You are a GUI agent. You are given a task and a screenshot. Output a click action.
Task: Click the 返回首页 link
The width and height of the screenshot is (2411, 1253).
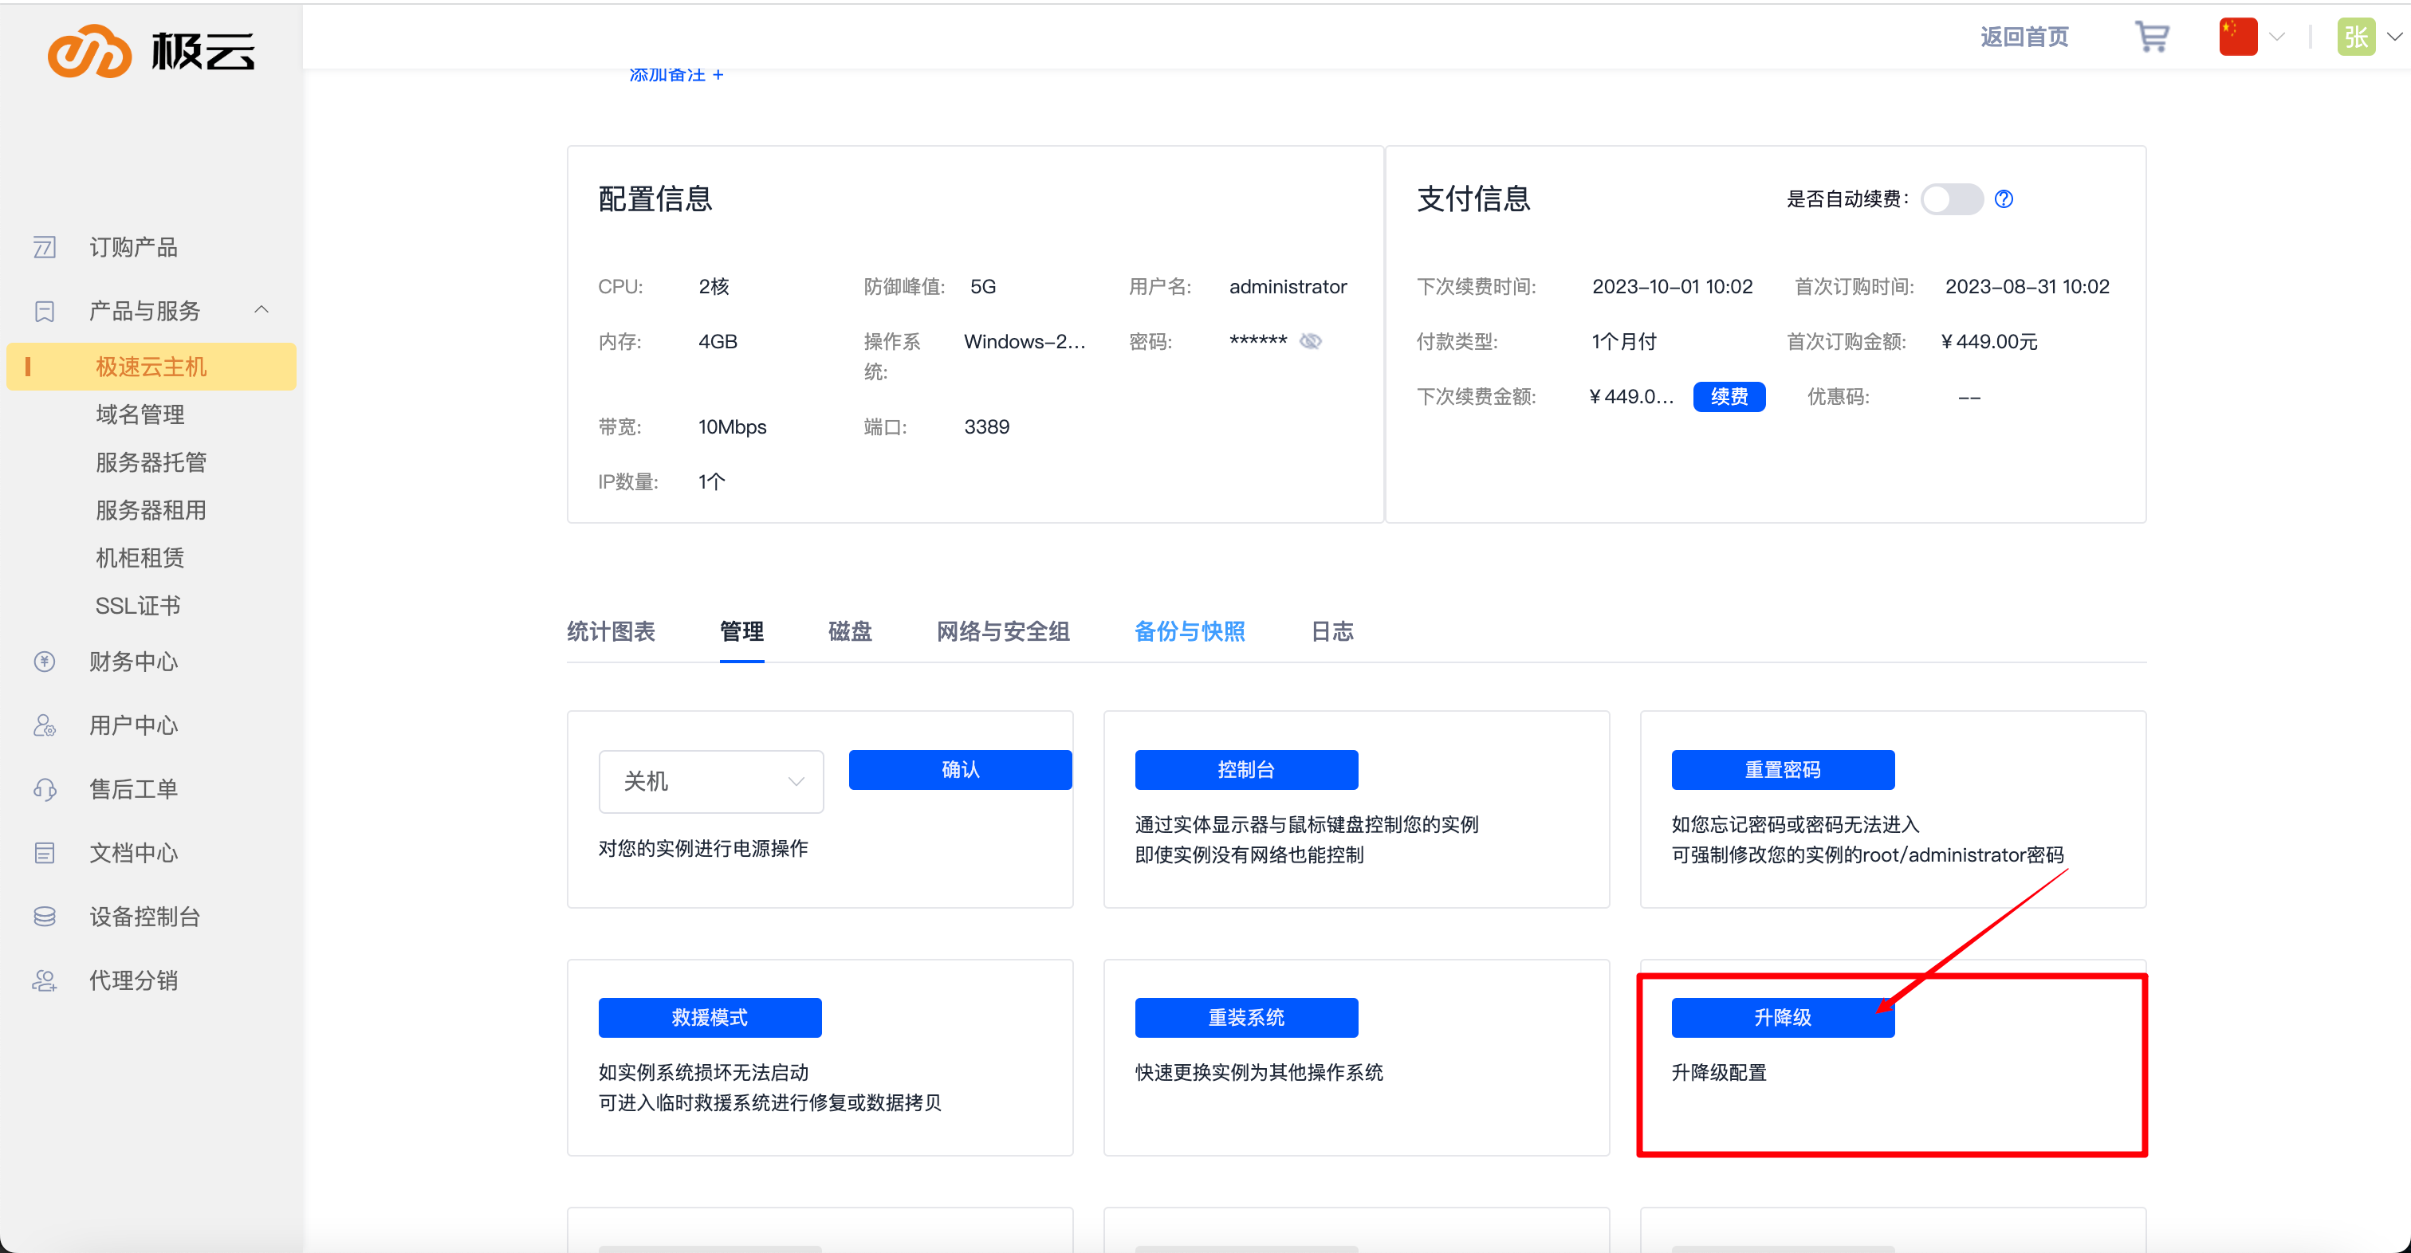pyautogui.click(x=2024, y=37)
